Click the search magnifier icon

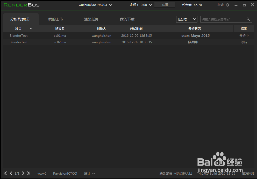[248, 19]
